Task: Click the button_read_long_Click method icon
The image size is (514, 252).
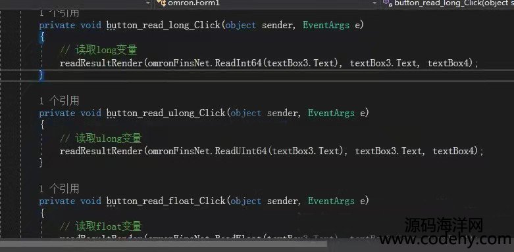Action: pyautogui.click(x=388, y=3)
